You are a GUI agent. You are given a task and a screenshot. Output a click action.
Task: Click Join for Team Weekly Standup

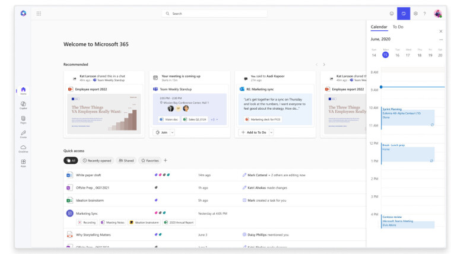[162, 132]
